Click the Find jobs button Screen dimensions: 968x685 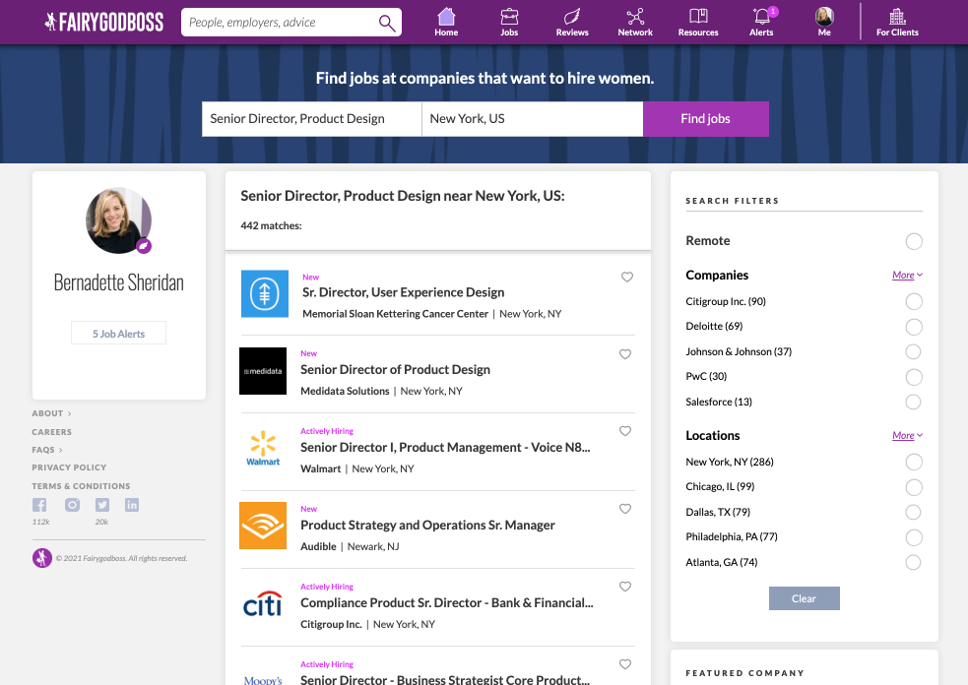(706, 119)
